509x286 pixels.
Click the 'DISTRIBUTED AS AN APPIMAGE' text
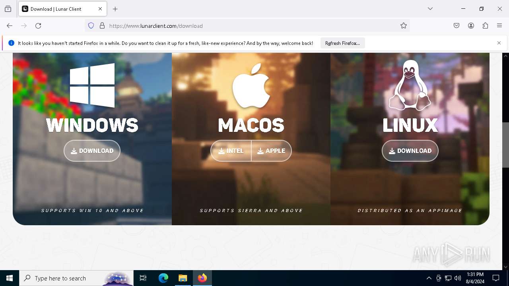(410, 211)
